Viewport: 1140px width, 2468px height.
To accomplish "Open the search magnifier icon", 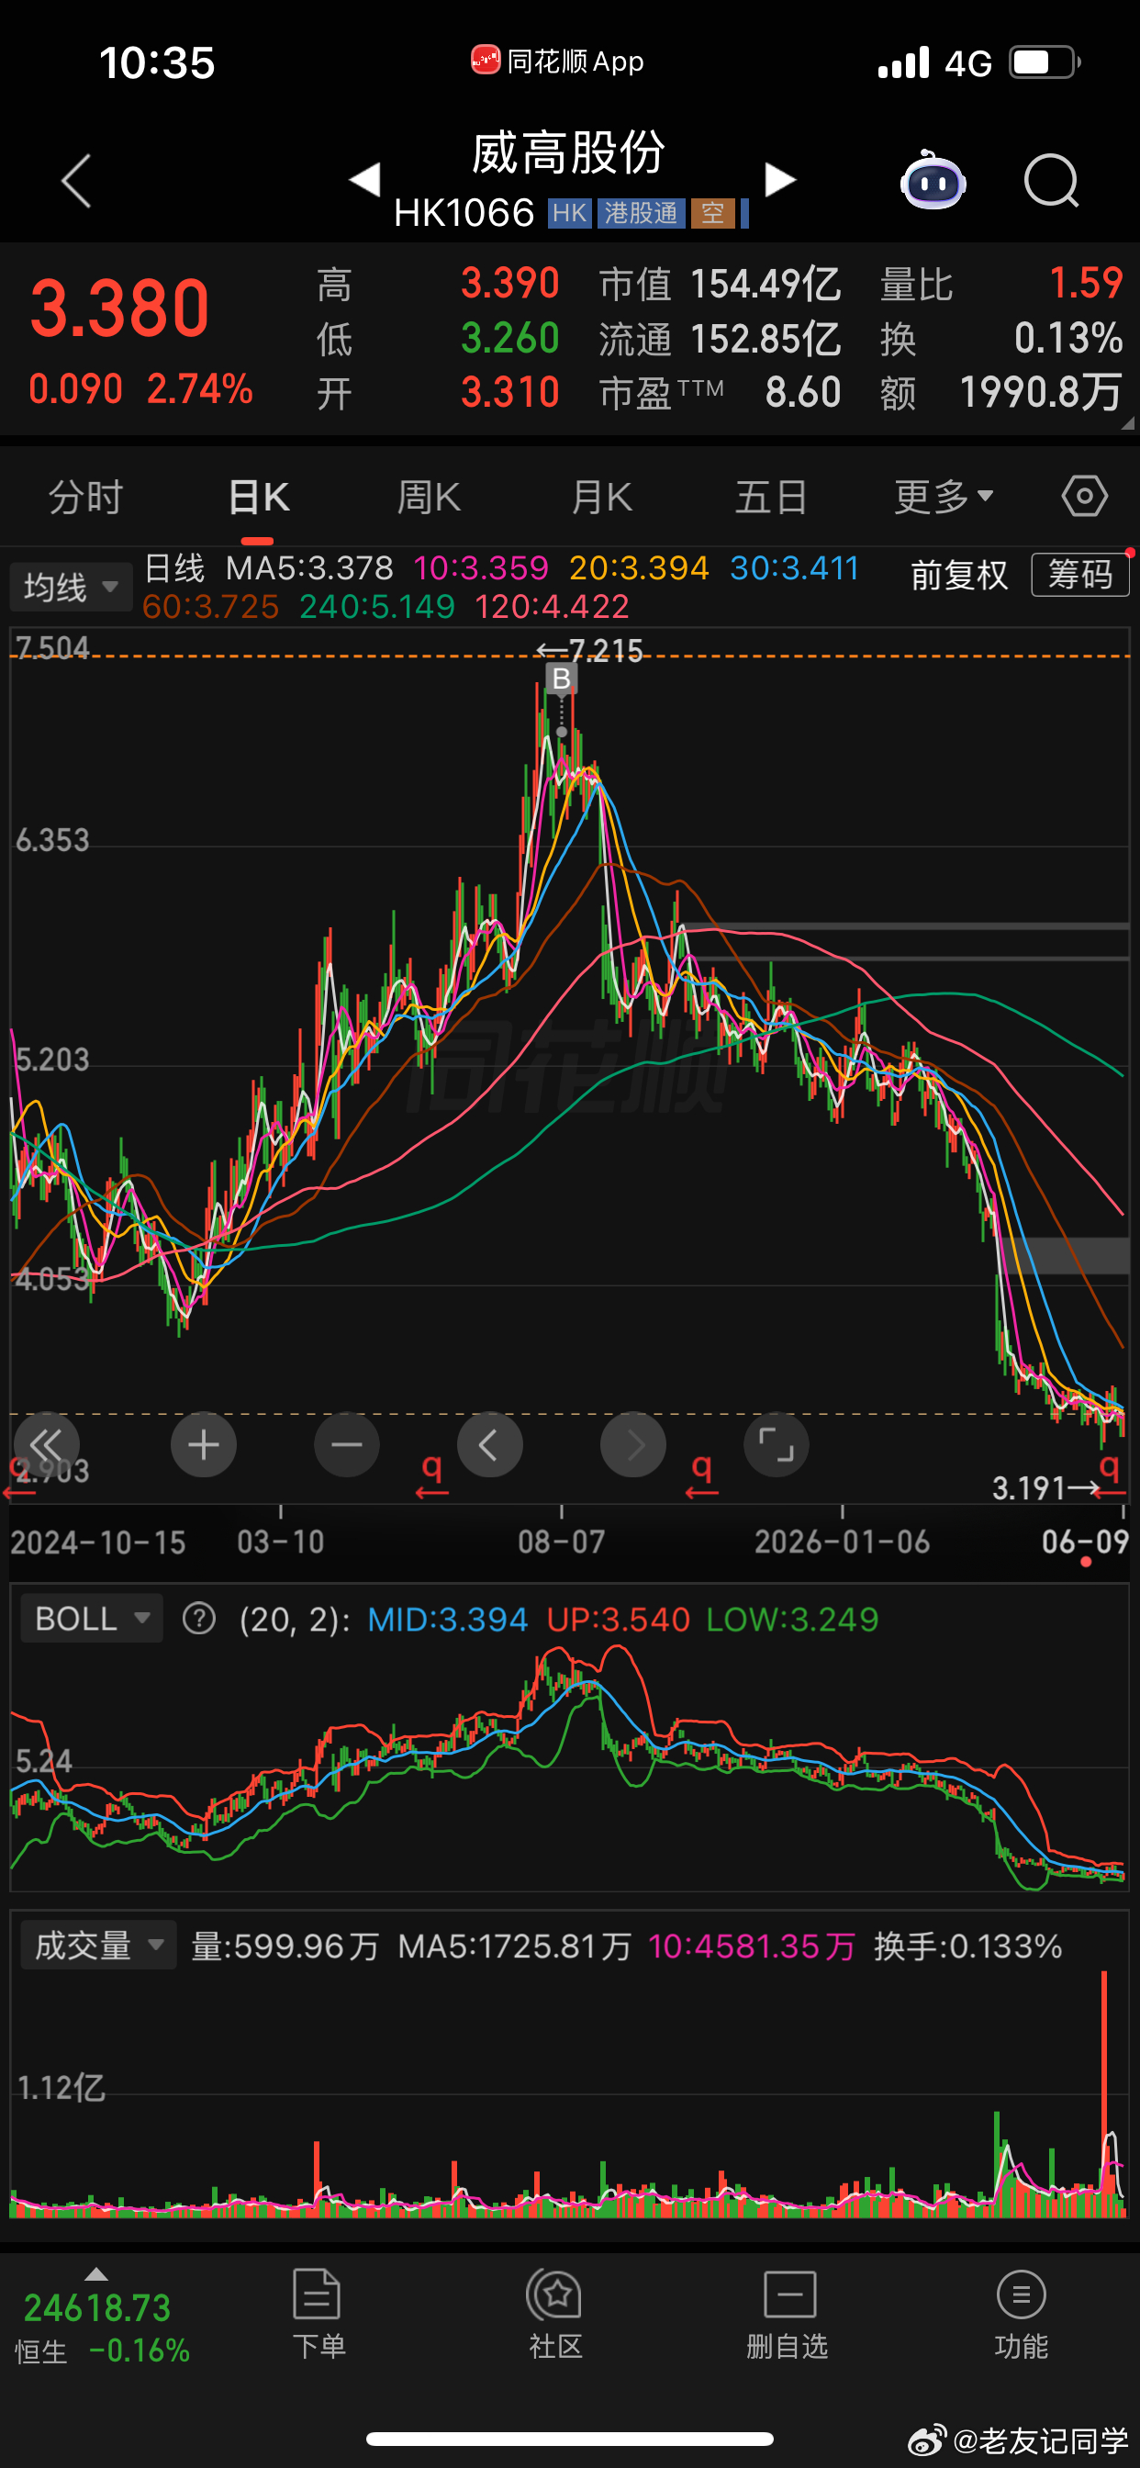I will (1051, 180).
